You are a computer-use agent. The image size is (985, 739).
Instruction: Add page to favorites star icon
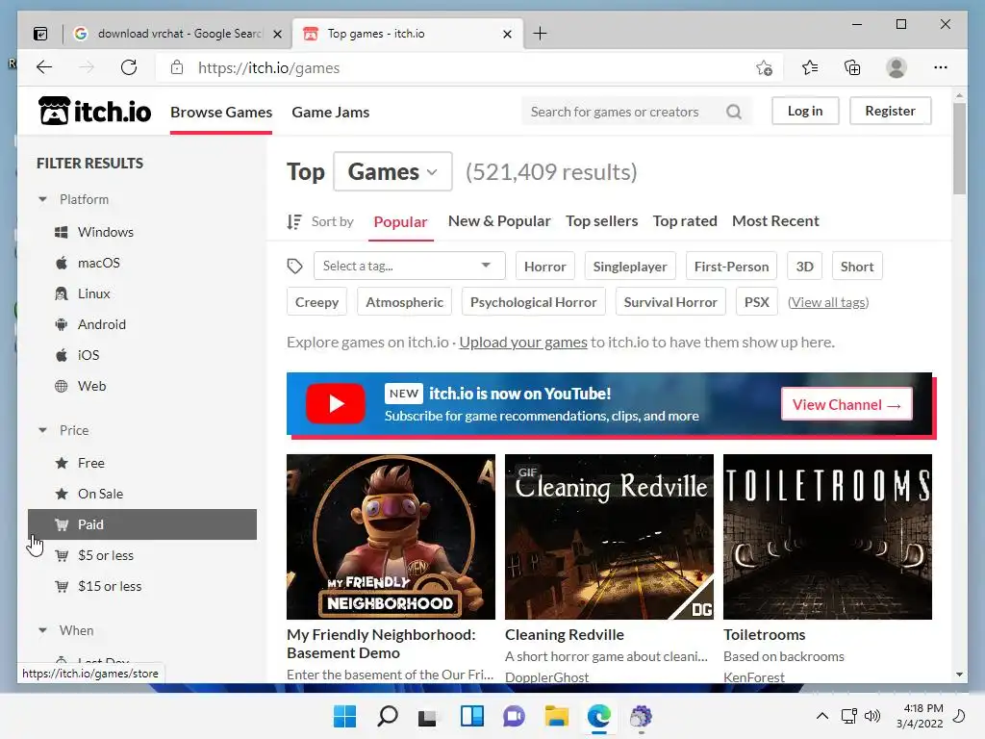point(764,68)
